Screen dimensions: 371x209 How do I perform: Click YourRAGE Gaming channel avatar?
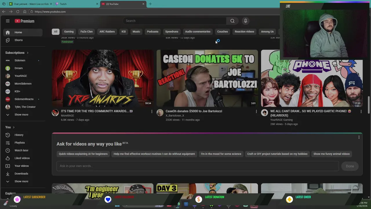pos(264,113)
